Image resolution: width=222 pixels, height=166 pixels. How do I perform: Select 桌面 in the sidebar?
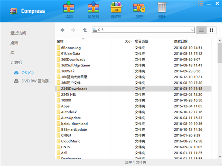pos(14,43)
